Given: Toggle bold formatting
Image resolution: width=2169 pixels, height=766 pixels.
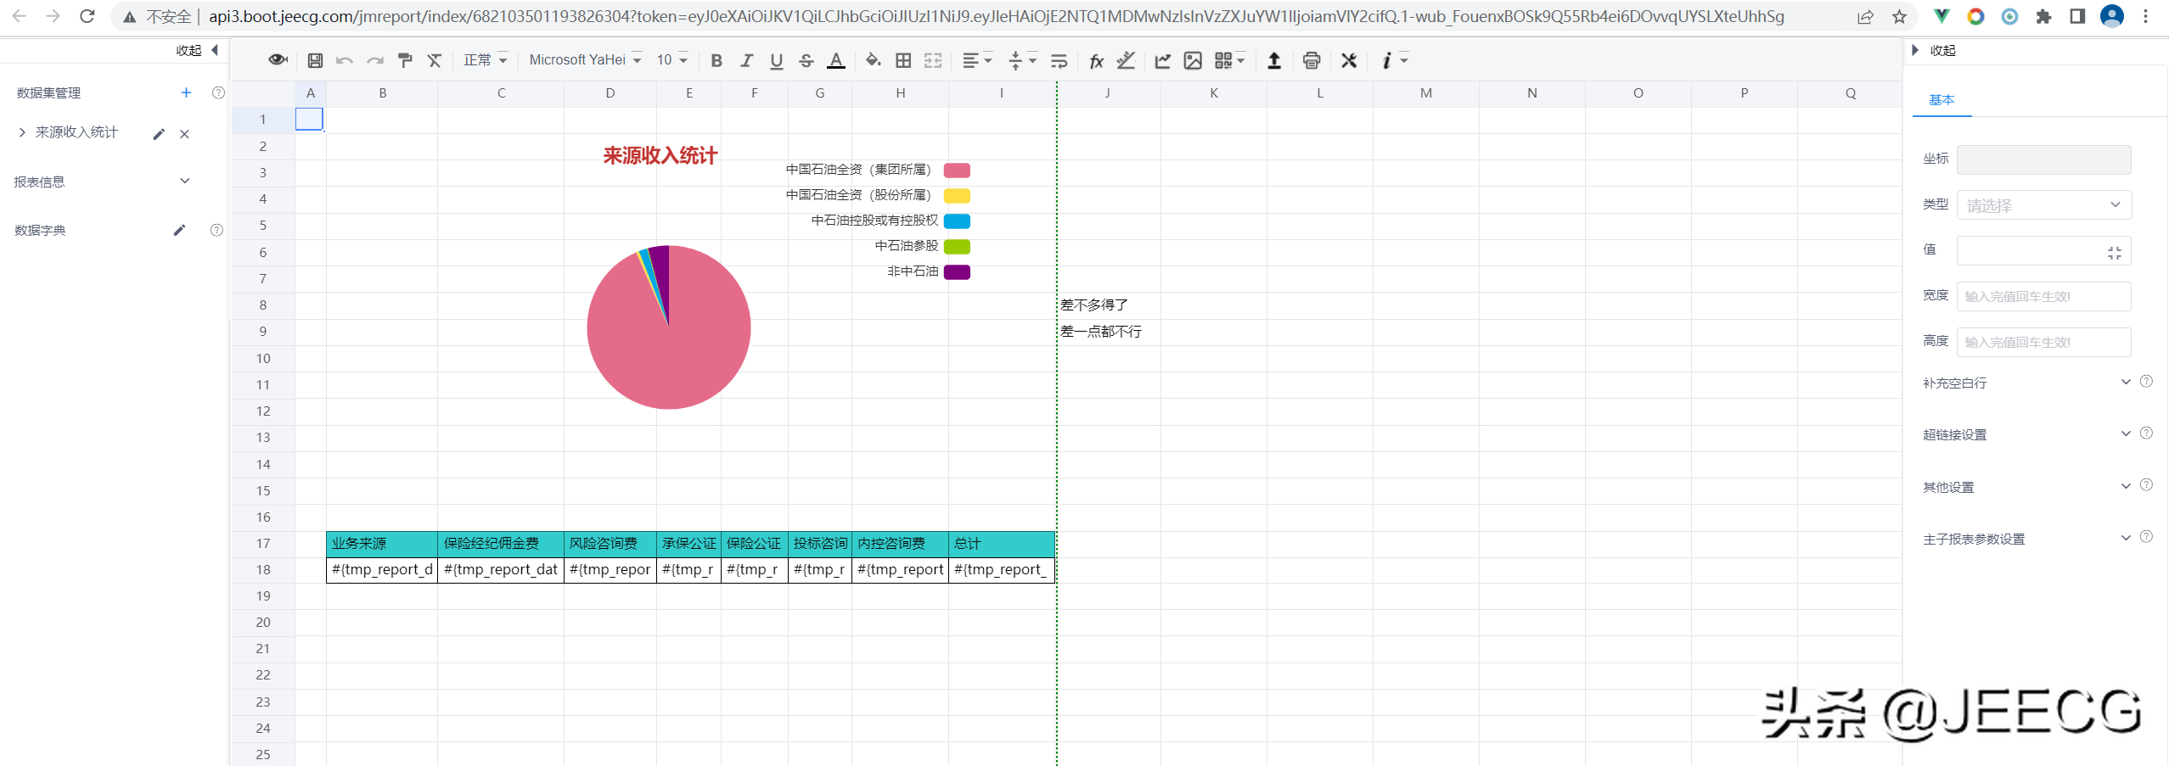Looking at the screenshot, I should 716,59.
